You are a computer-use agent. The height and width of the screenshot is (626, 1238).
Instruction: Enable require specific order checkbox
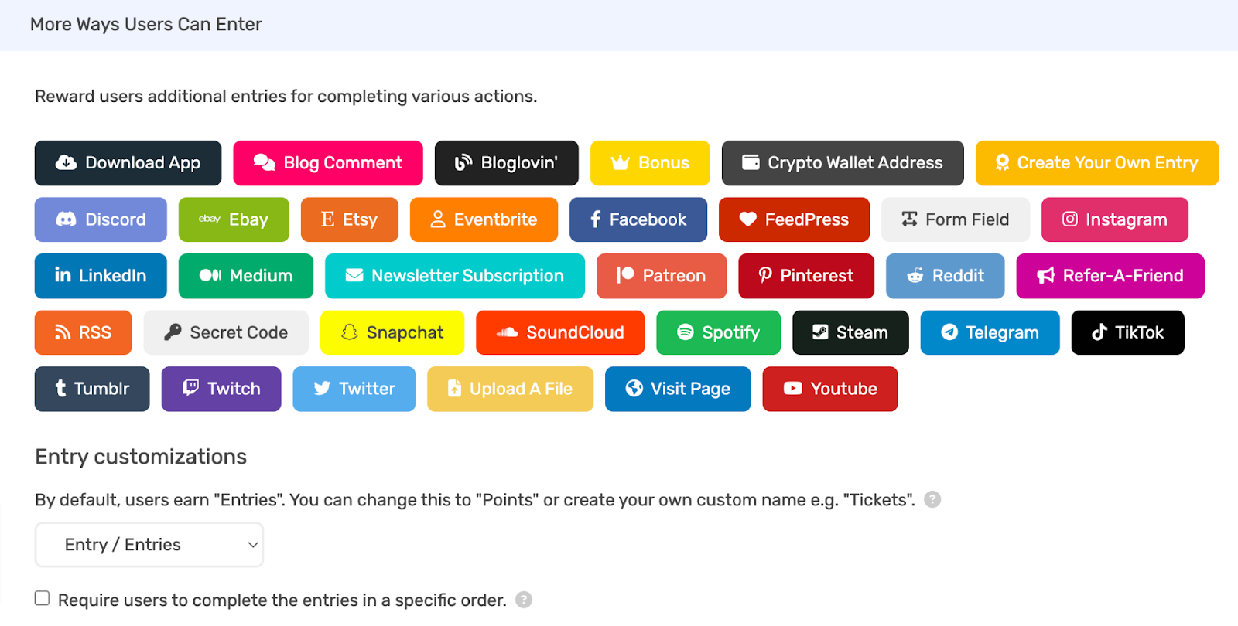pos(42,598)
